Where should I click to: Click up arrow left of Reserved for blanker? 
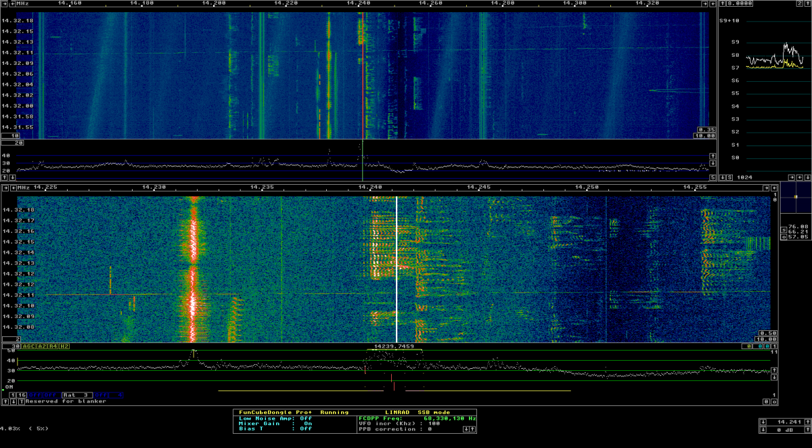[6, 401]
